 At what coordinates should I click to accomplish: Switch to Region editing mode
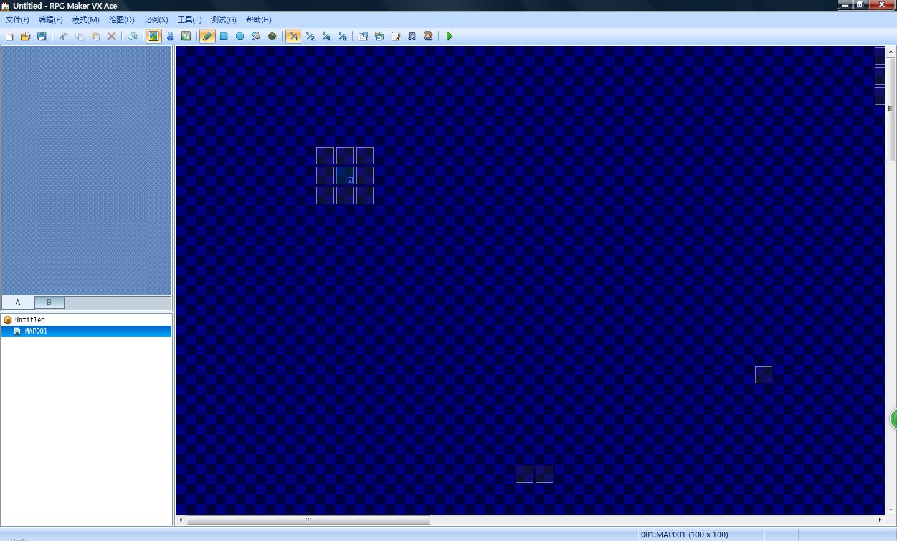click(x=186, y=36)
